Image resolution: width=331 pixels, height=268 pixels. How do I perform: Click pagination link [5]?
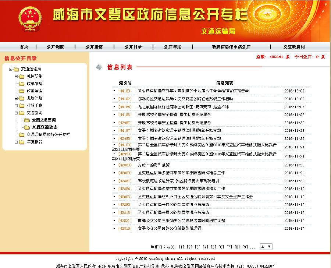pyautogui.click(x=213, y=246)
